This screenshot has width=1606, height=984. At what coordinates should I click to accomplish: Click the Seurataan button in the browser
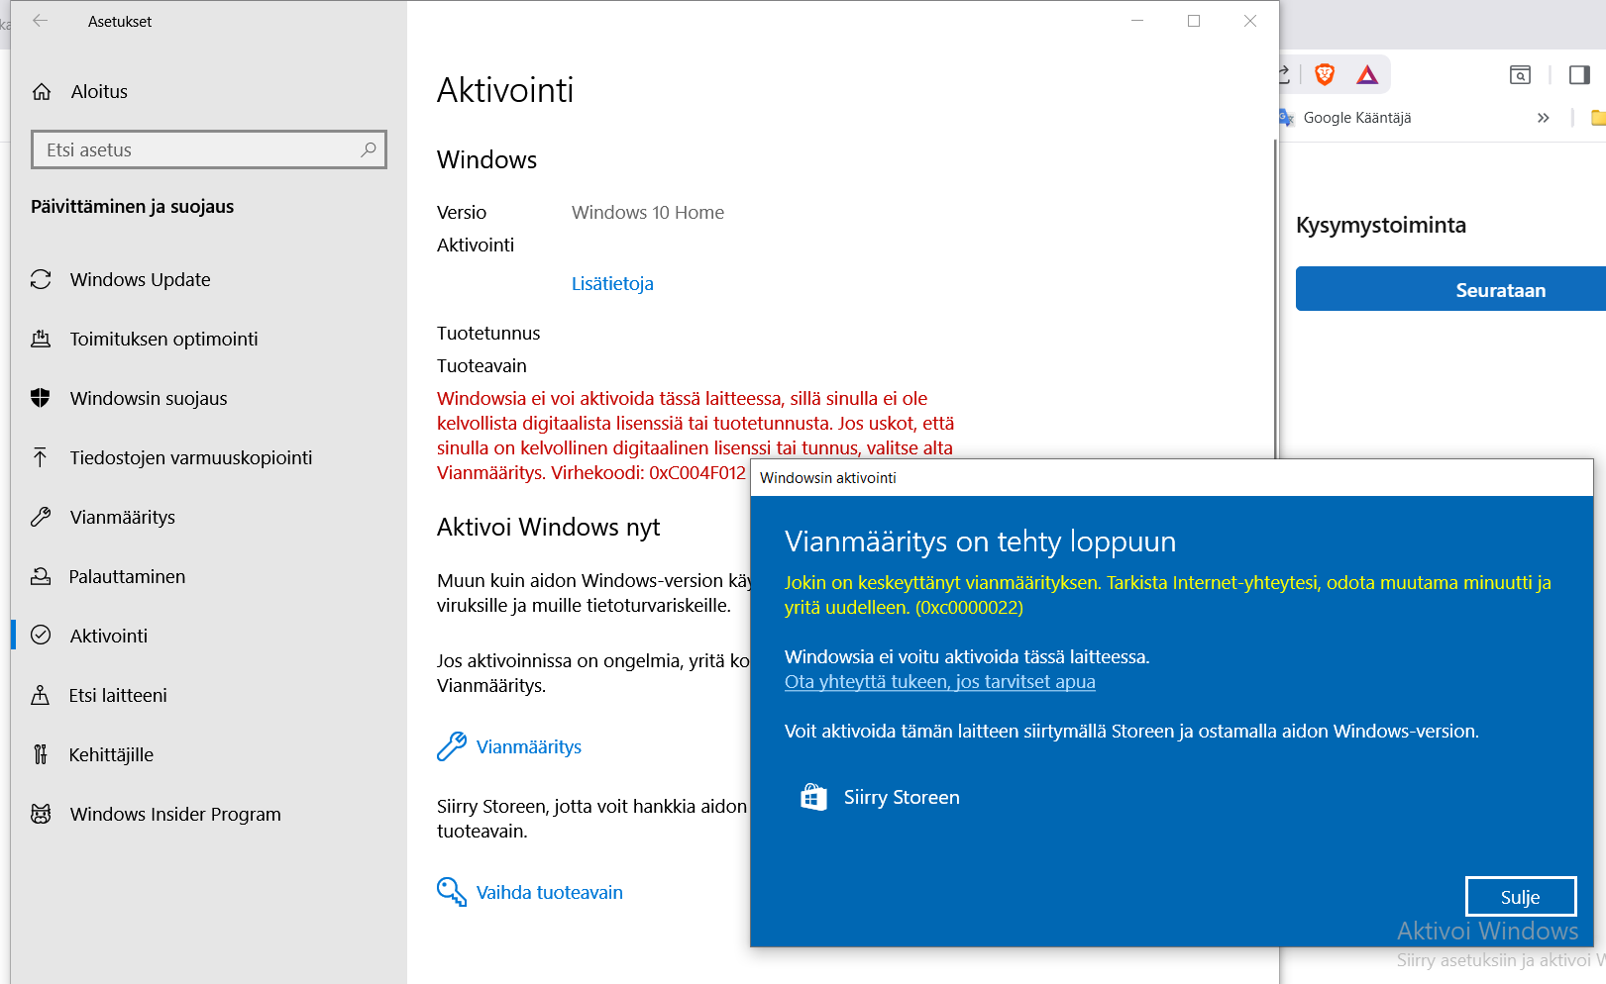[x=1450, y=289]
